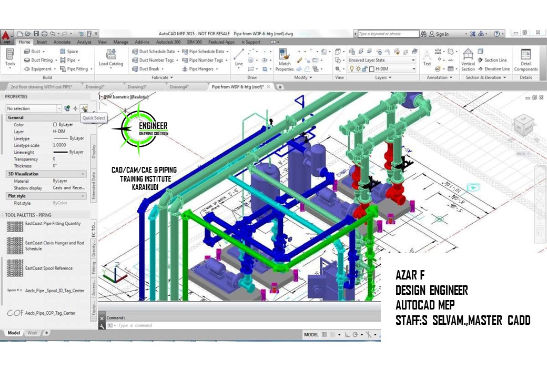Select the Space tool

click(x=69, y=51)
